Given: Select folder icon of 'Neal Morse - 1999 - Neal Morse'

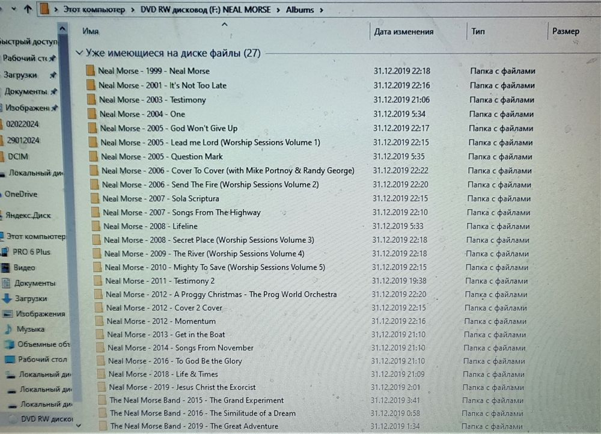Looking at the screenshot, I should [90, 70].
